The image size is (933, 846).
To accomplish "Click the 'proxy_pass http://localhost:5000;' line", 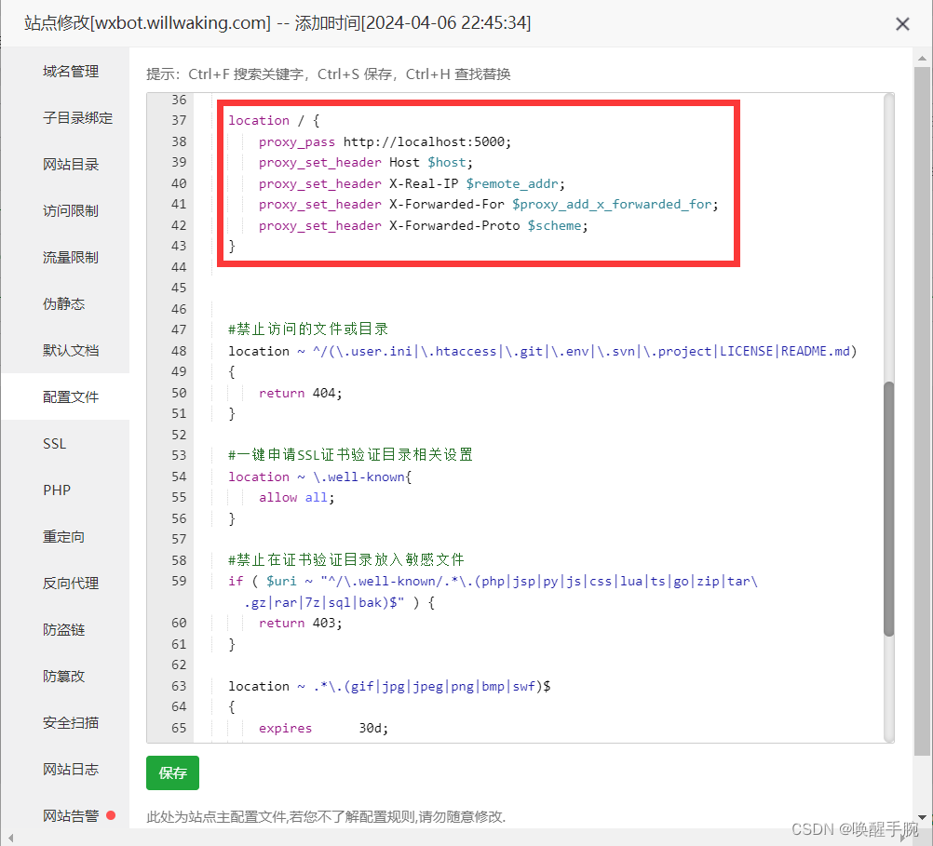I will coord(385,141).
